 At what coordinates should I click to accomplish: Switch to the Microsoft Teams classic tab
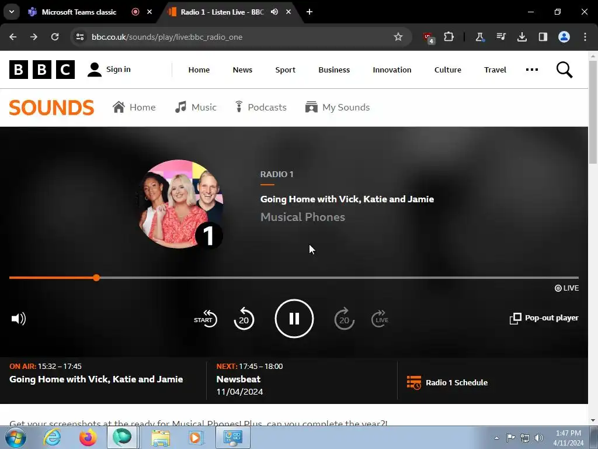[x=79, y=12]
